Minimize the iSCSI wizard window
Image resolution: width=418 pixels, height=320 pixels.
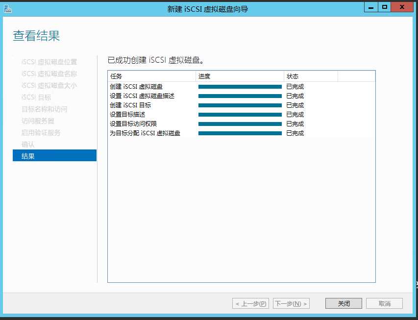(x=371, y=7)
